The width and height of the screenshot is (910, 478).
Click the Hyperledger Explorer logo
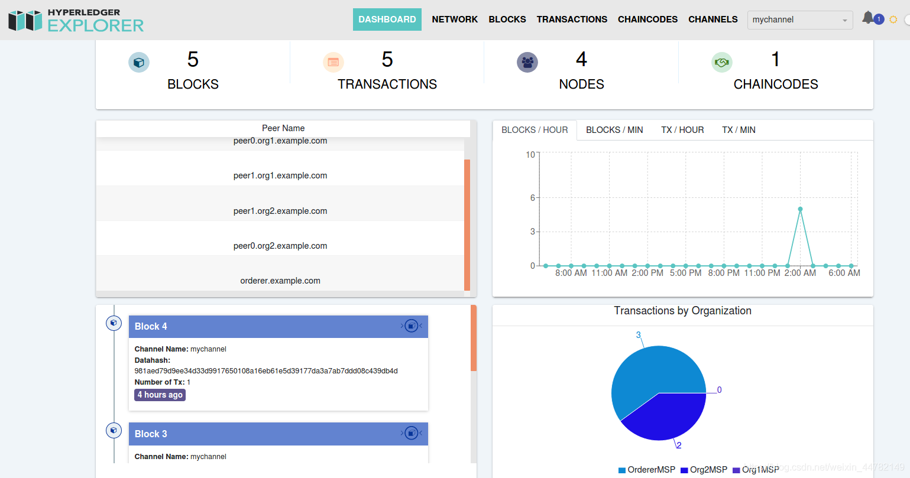pos(76,20)
